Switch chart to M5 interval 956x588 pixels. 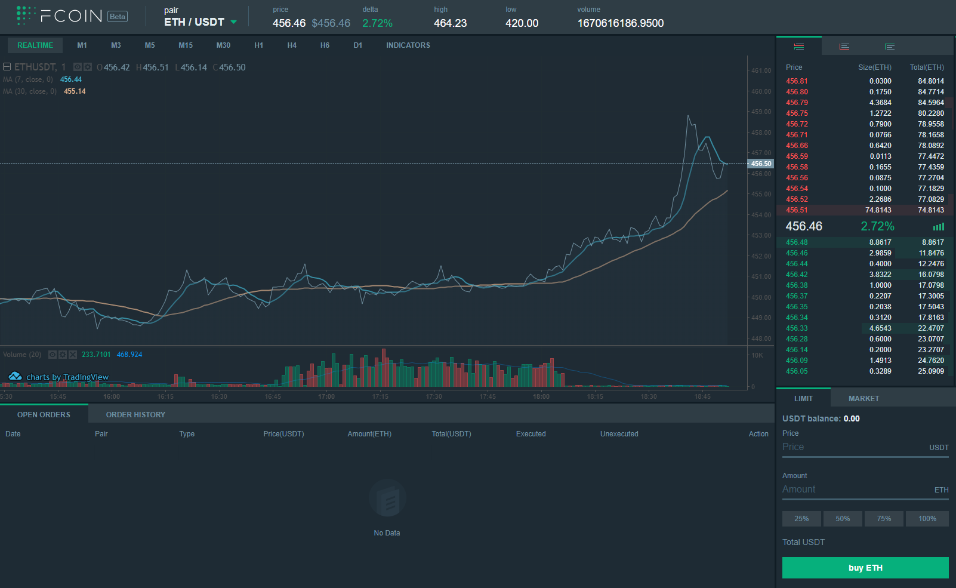click(150, 45)
